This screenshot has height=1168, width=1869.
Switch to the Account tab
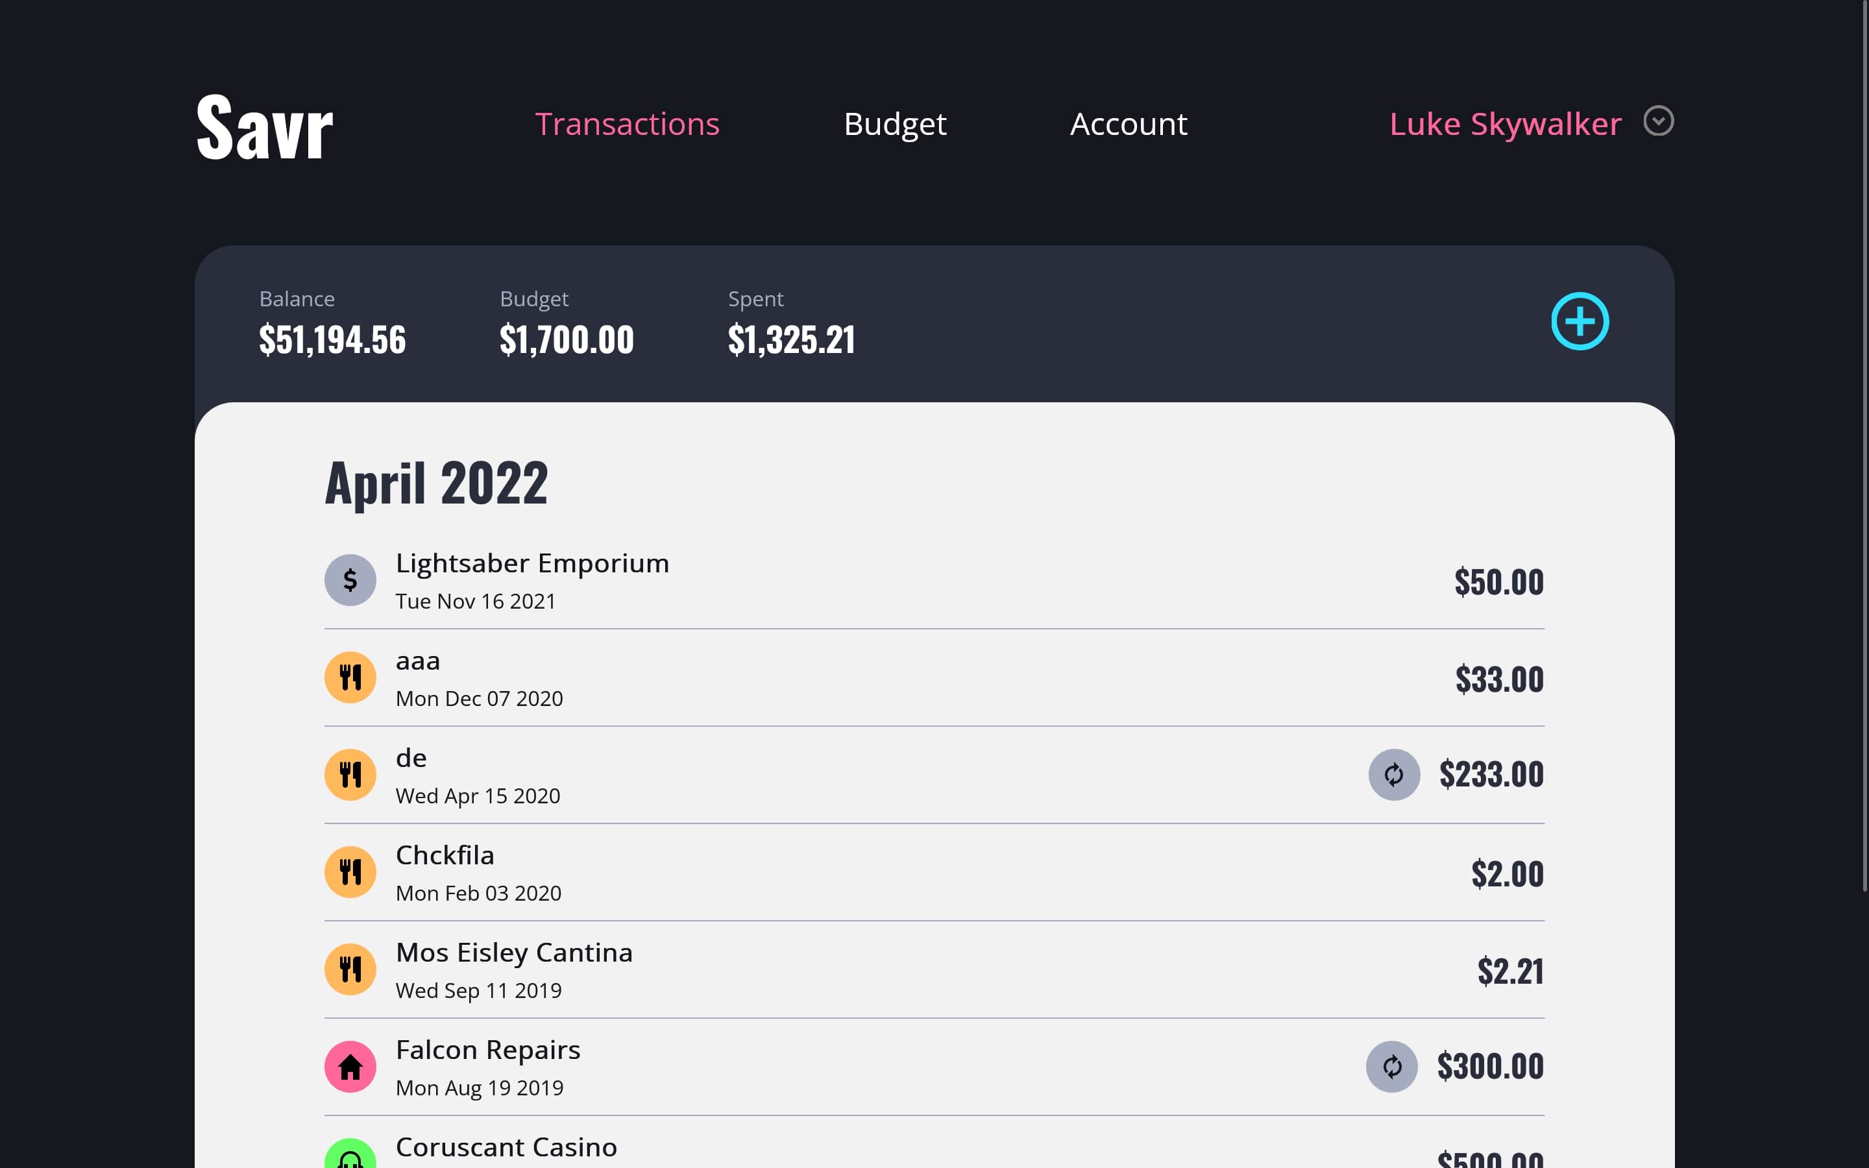(1129, 125)
